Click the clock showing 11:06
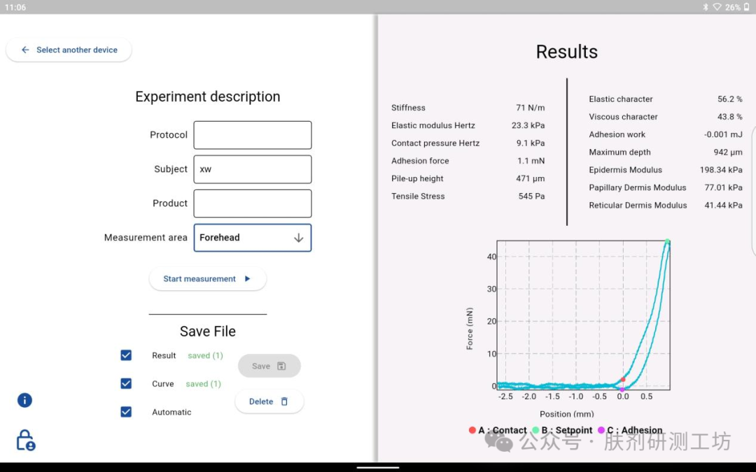 [x=15, y=7]
